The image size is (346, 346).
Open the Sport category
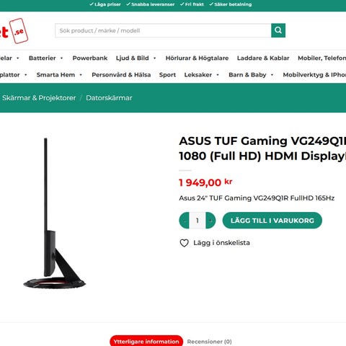pyautogui.click(x=167, y=75)
